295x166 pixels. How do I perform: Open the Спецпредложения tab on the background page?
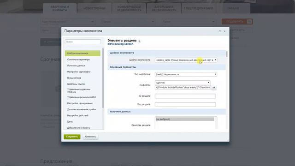199,8
